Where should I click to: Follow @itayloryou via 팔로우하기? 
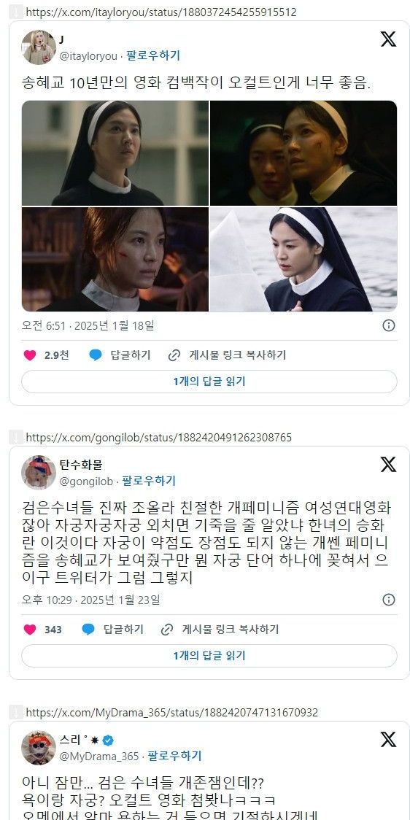[153, 56]
